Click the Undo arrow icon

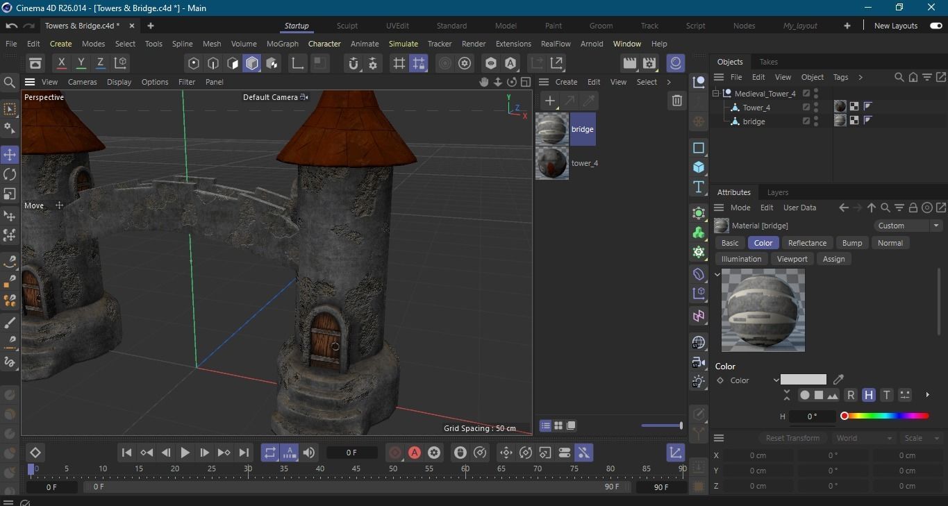click(11, 26)
